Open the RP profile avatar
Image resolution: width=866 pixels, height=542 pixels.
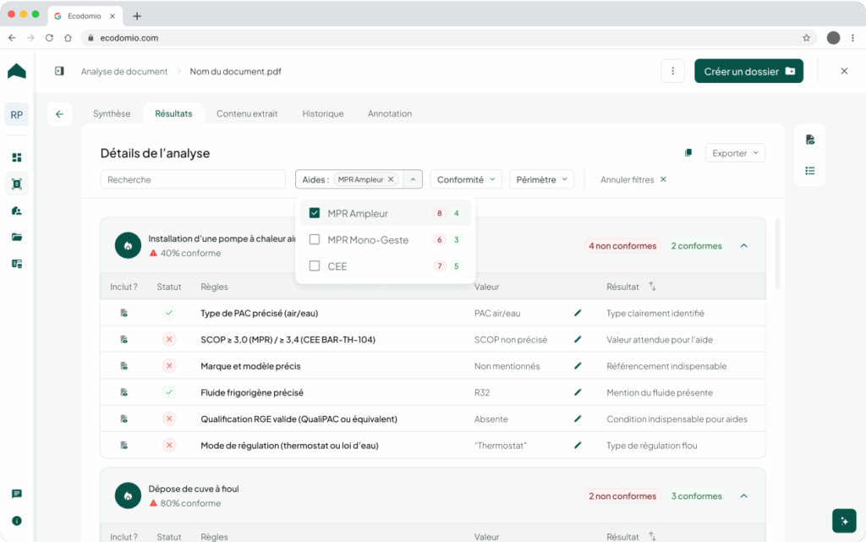(17, 115)
